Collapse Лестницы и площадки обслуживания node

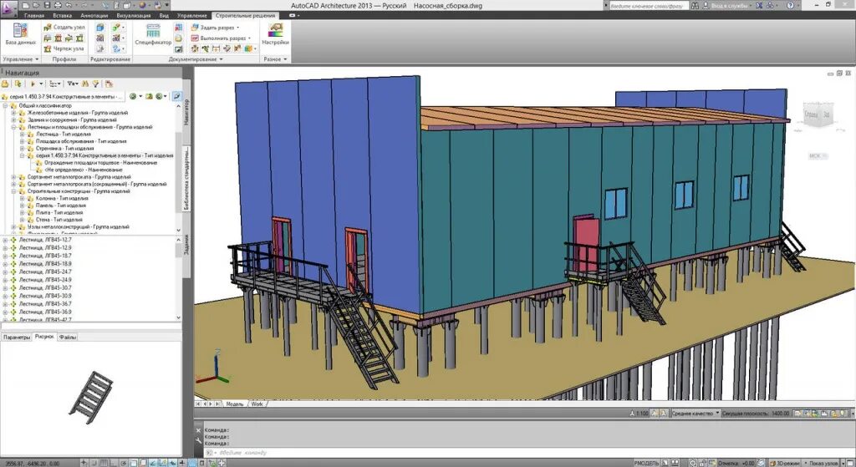(13, 127)
